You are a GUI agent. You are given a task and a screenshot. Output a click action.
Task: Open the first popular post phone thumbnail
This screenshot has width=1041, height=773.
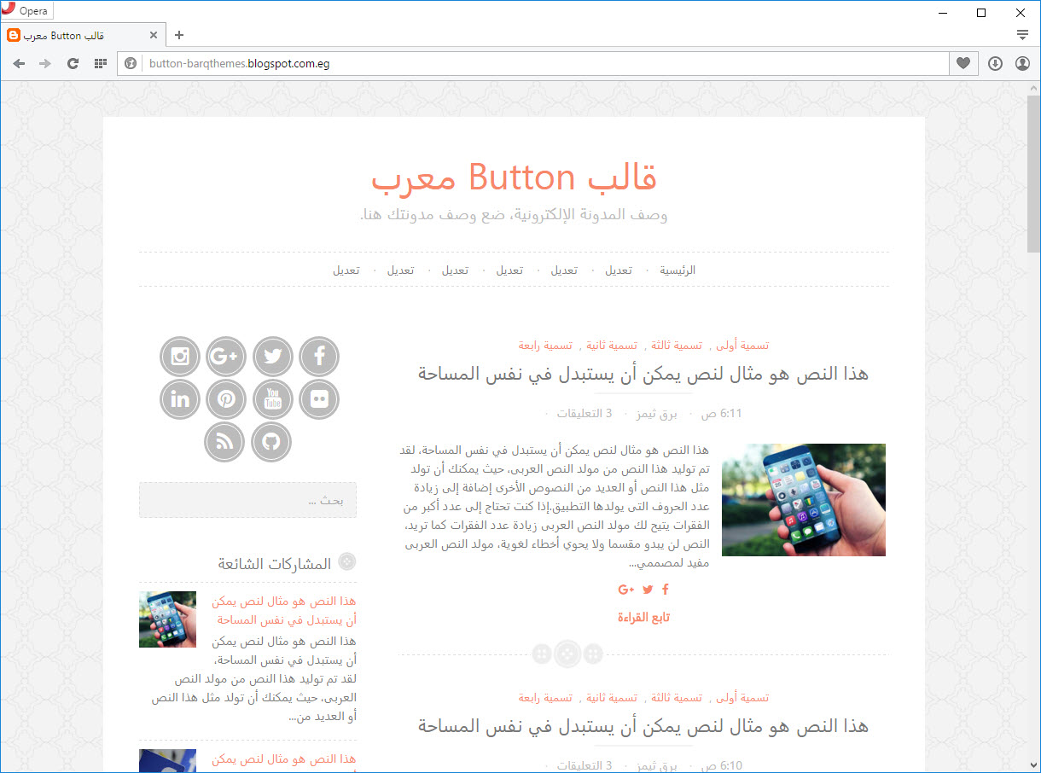167,619
